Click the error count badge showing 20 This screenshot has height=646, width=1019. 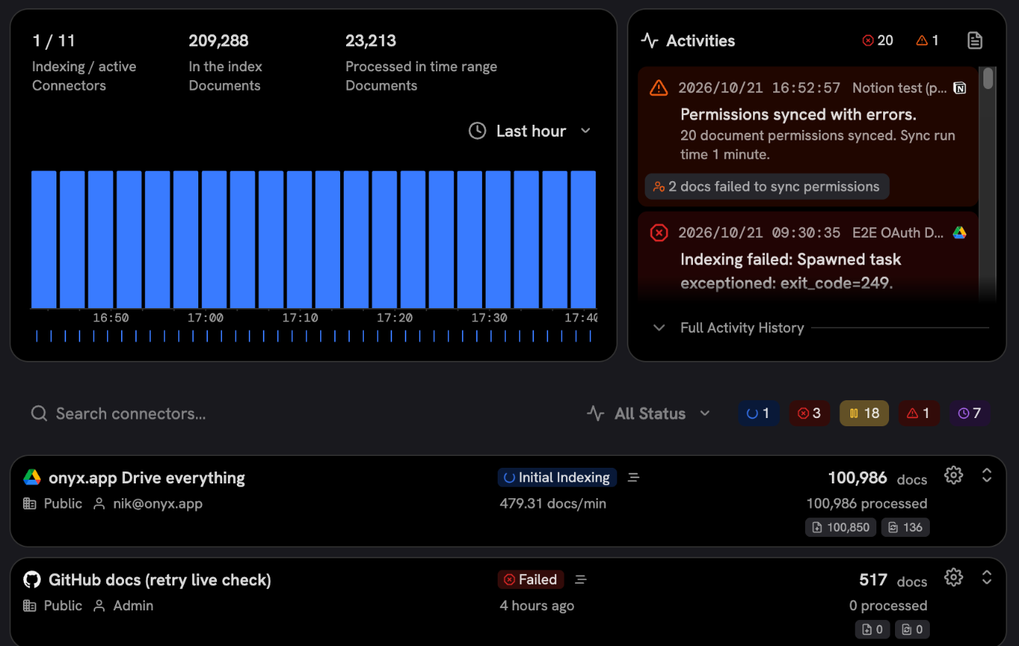pos(878,40)
